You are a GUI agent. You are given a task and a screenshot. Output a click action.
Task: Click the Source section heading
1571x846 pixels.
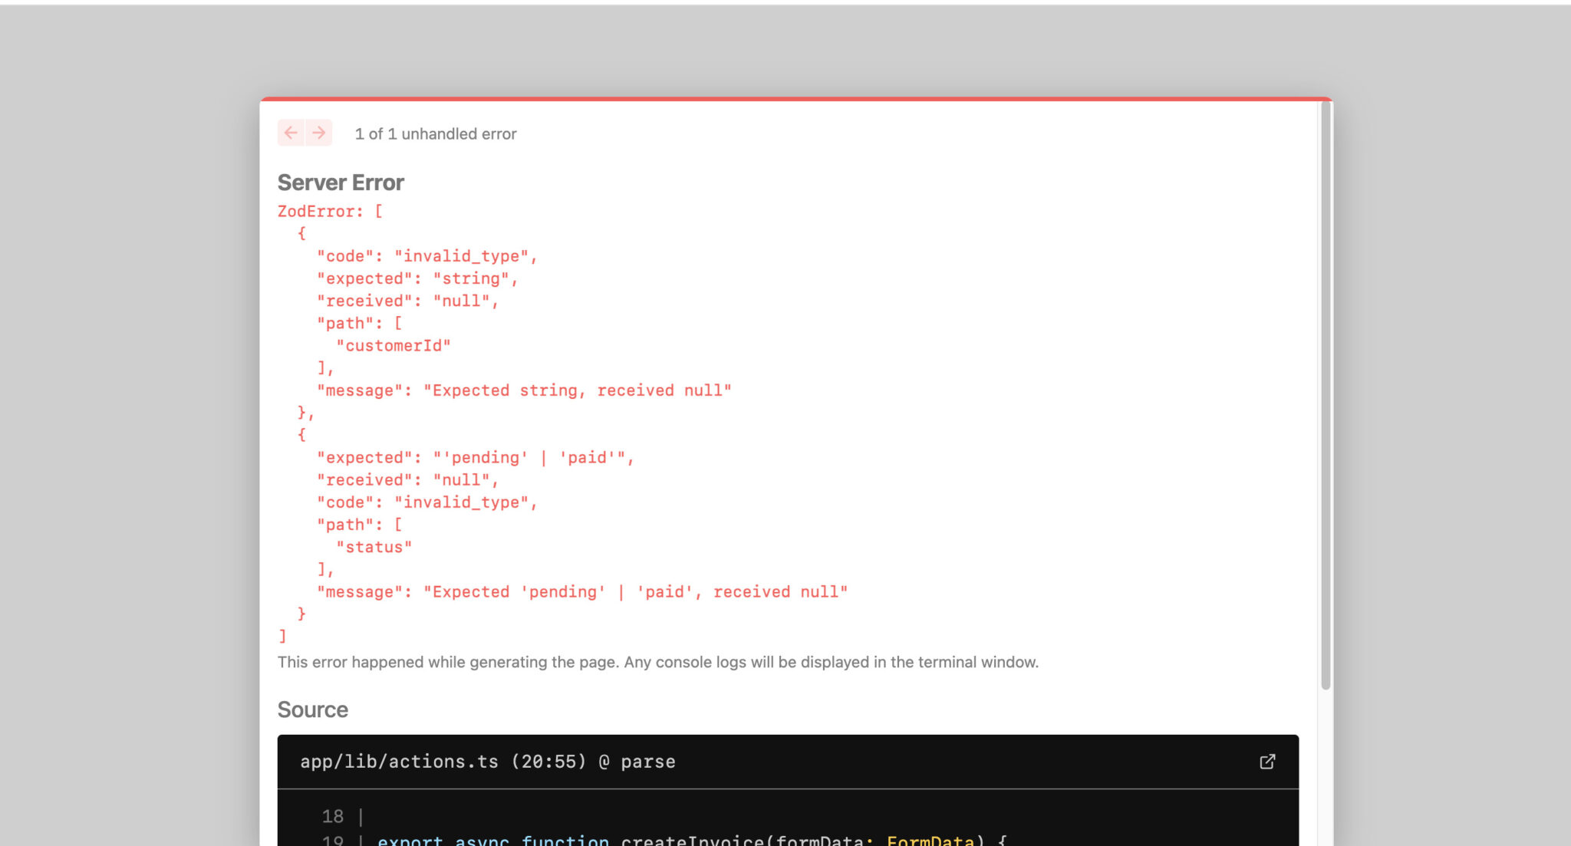(x=313, y=709)
